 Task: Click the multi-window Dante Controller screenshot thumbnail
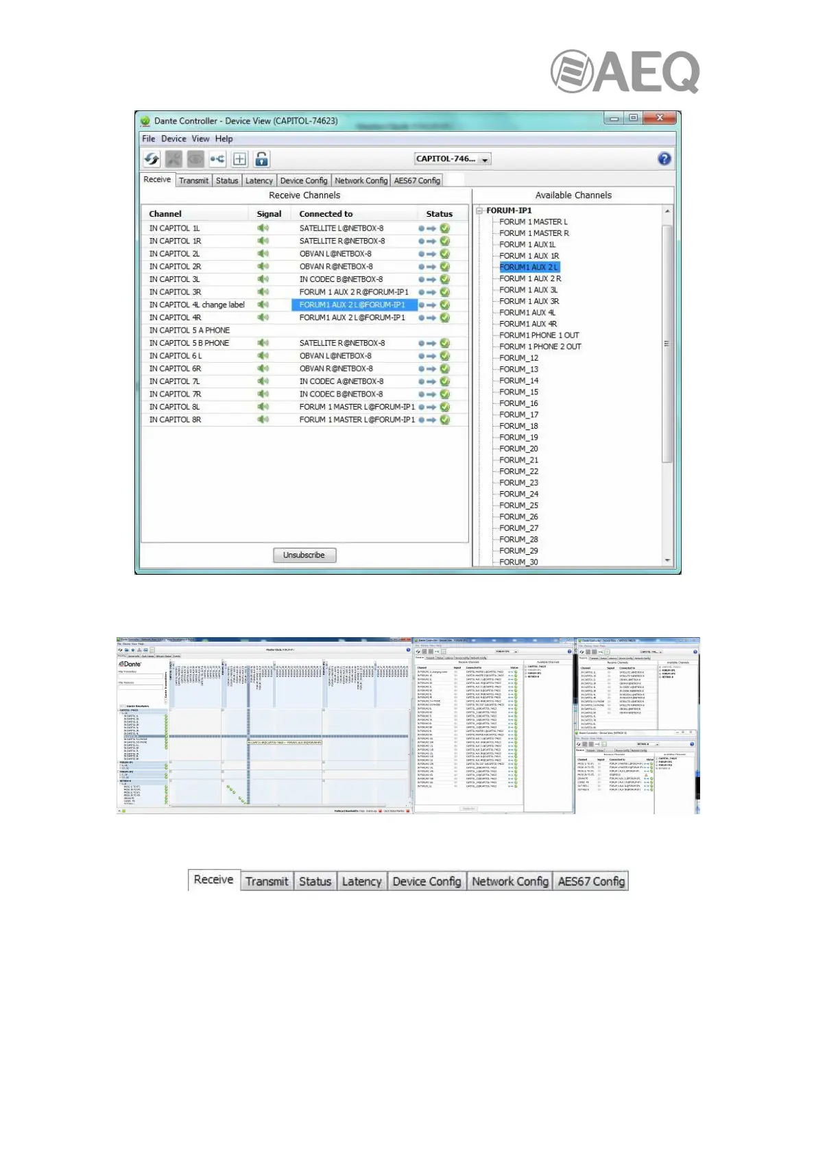point(408,726)
